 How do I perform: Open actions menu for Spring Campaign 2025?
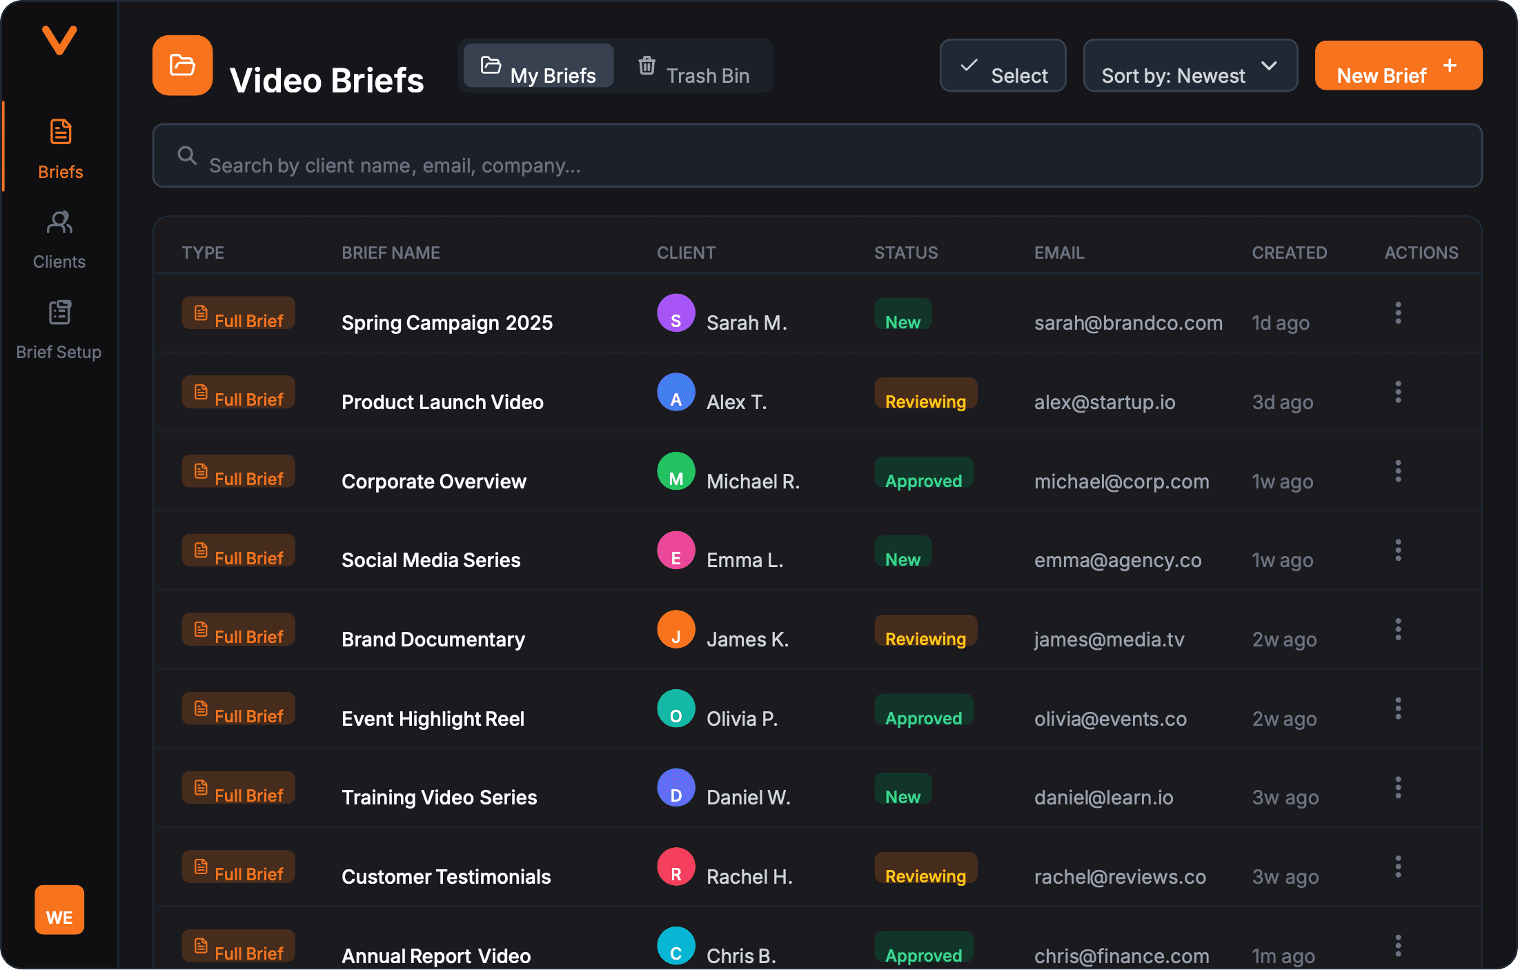(1398, 313)
